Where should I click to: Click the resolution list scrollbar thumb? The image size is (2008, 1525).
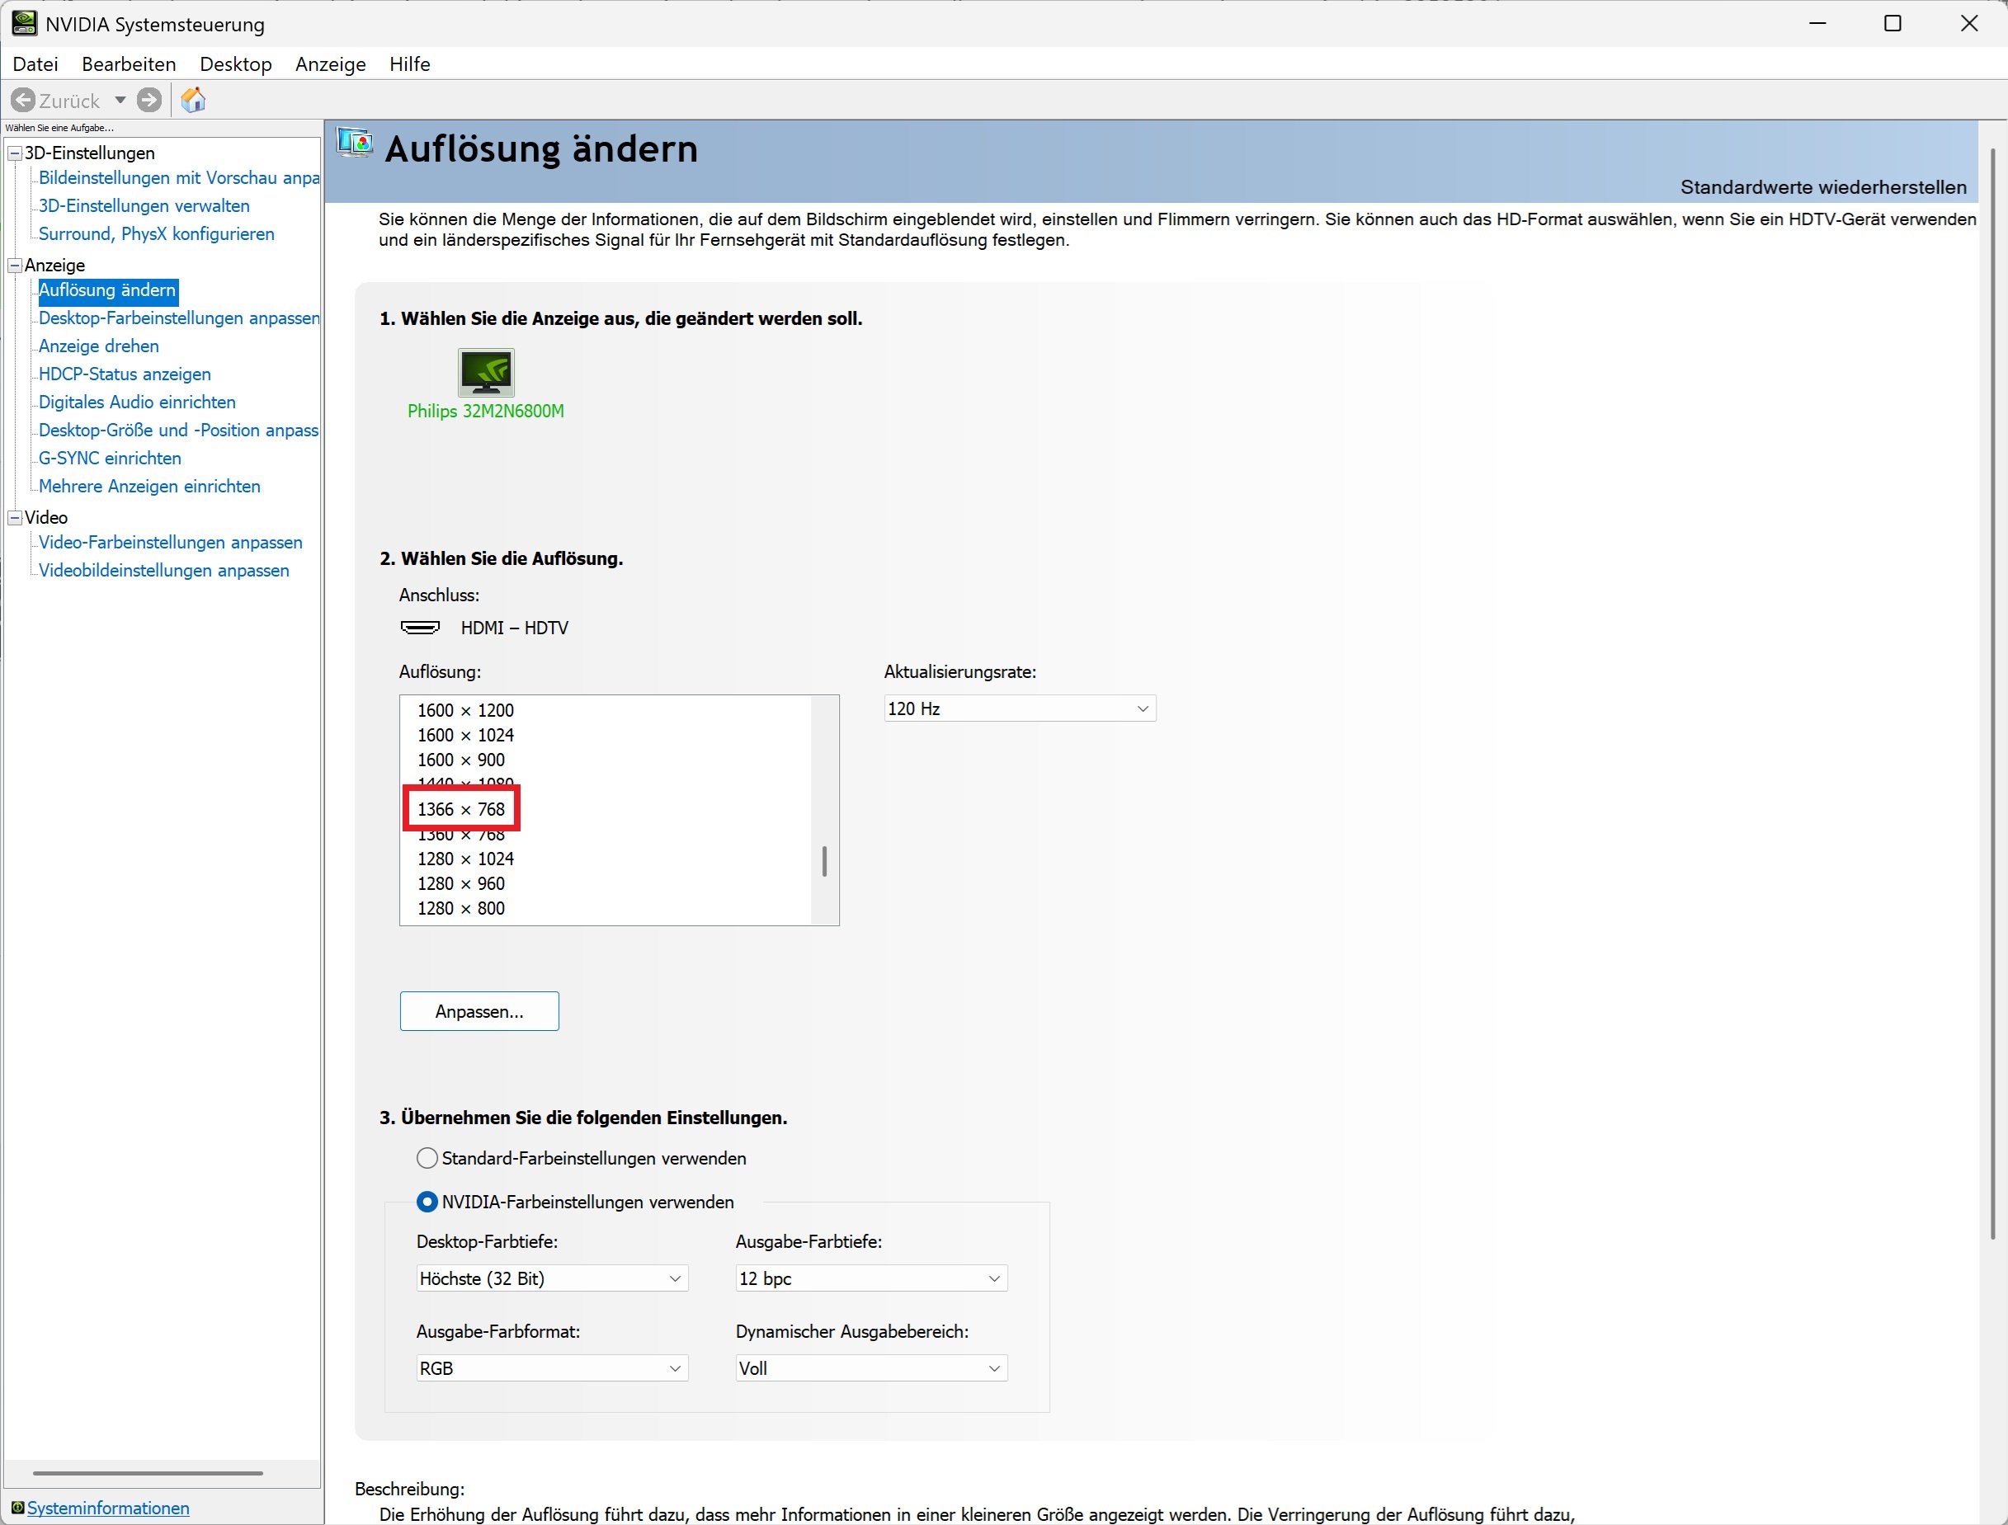point(824,861)
